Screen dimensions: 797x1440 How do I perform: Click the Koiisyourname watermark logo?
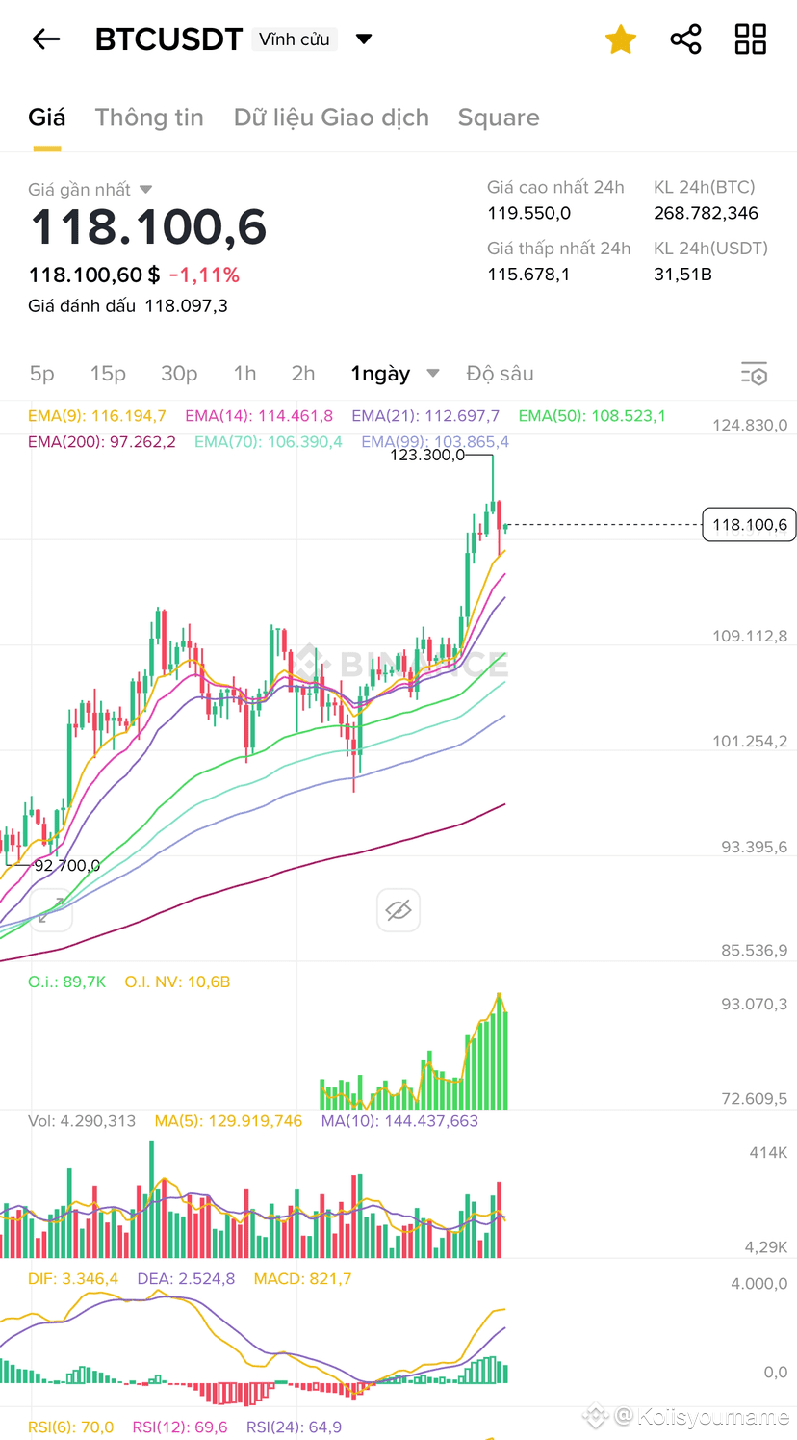tap(596, 1417)
